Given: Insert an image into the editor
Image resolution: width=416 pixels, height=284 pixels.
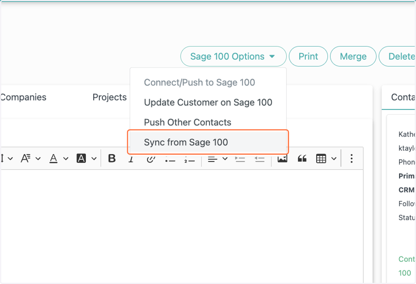Looking at the screenshot, I should pyautogui.click(x=283, y=159).
